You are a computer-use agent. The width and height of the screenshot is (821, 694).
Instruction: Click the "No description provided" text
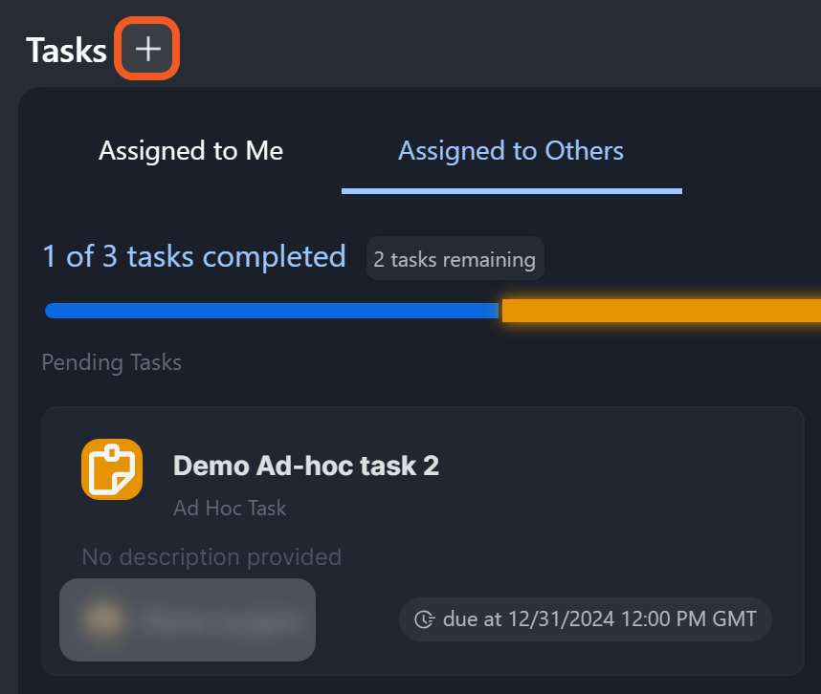coord(211,556)
